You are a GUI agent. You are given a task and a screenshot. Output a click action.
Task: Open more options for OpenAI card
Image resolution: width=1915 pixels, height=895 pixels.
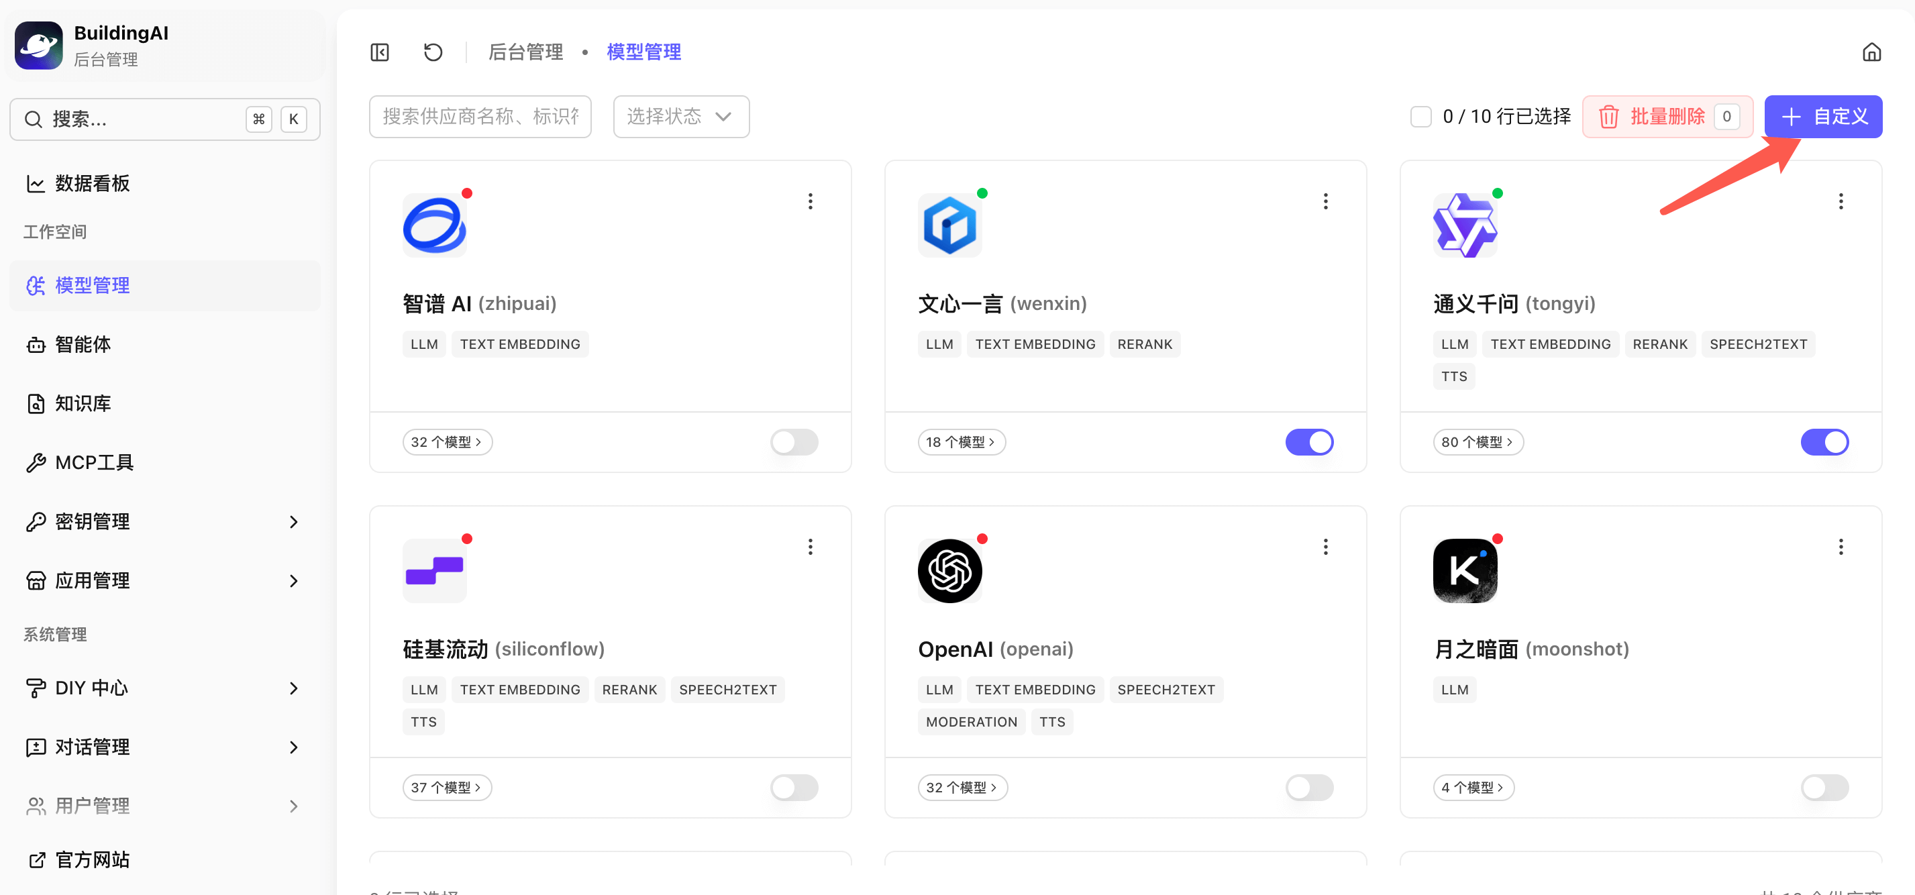1325,547
